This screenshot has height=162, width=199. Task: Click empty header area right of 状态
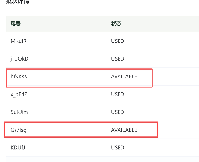tap(160, 24)
